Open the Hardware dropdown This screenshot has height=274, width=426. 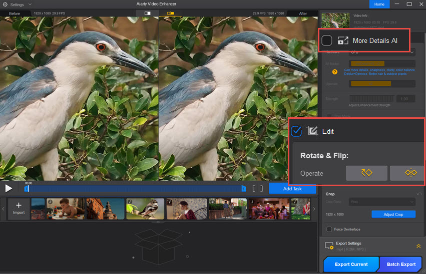click(382, 52)
